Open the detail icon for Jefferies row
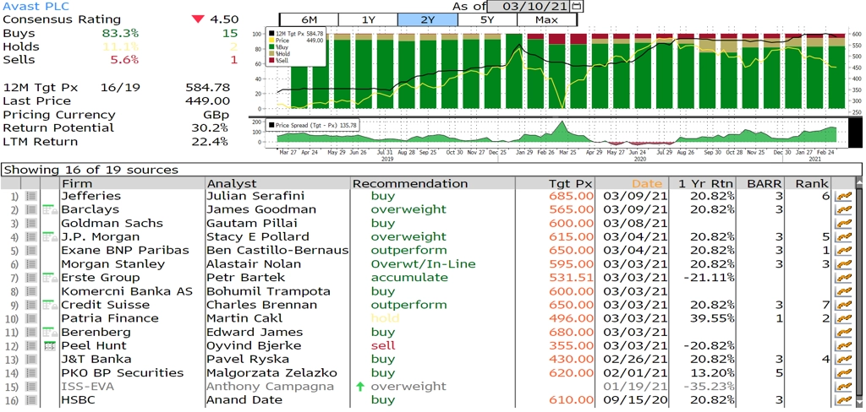Image resolution: width=866 pixels, height=412 pixels. click(31, 196)
